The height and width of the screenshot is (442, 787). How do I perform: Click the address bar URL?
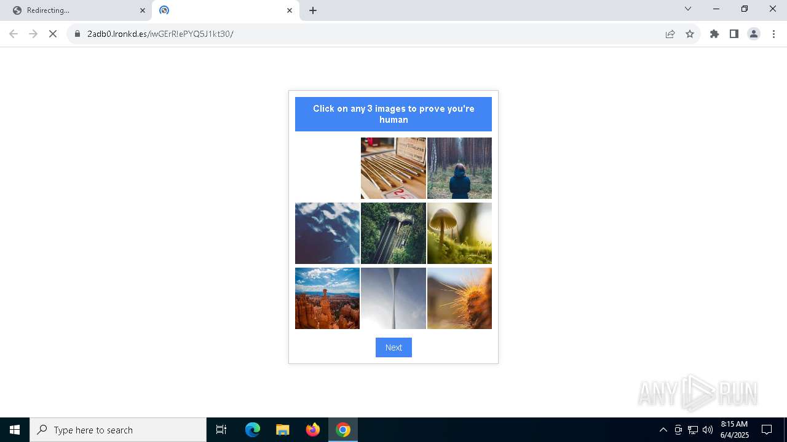click(x=160, y=34)
